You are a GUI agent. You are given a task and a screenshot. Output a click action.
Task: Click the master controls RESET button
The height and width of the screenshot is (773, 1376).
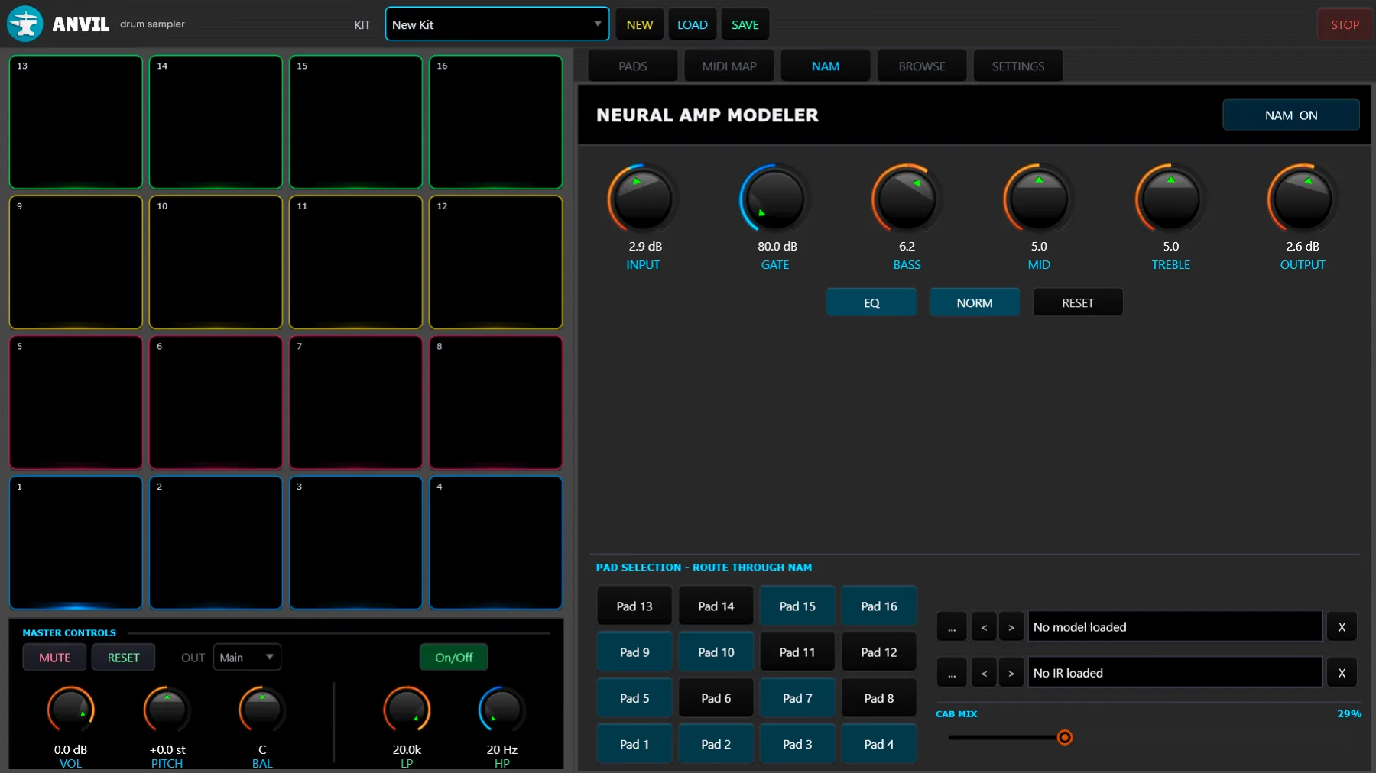[x=123, y=658]
